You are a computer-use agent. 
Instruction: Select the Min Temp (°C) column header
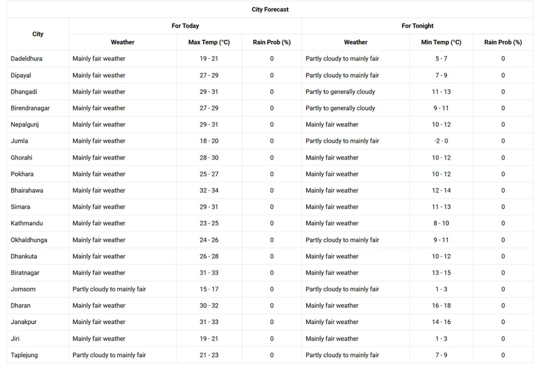pyautogui.click(x=441, y=42)
